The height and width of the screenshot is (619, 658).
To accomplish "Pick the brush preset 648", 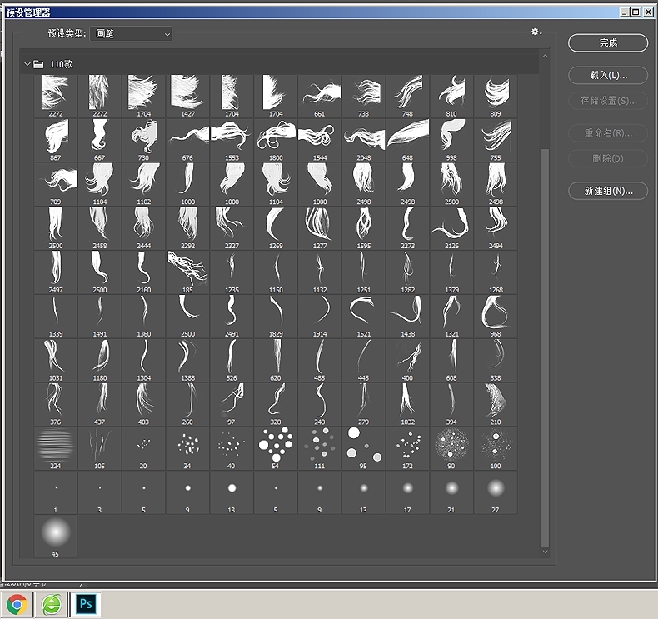I will click(407, 140).
